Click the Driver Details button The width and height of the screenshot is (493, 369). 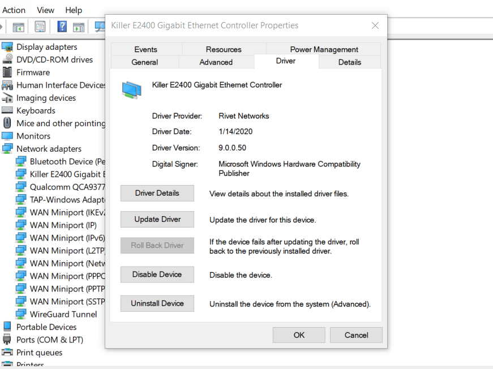tap(157, 193)
